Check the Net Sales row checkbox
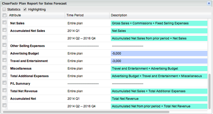The height and width of the screenshot is (114, 213). [4, 22]
